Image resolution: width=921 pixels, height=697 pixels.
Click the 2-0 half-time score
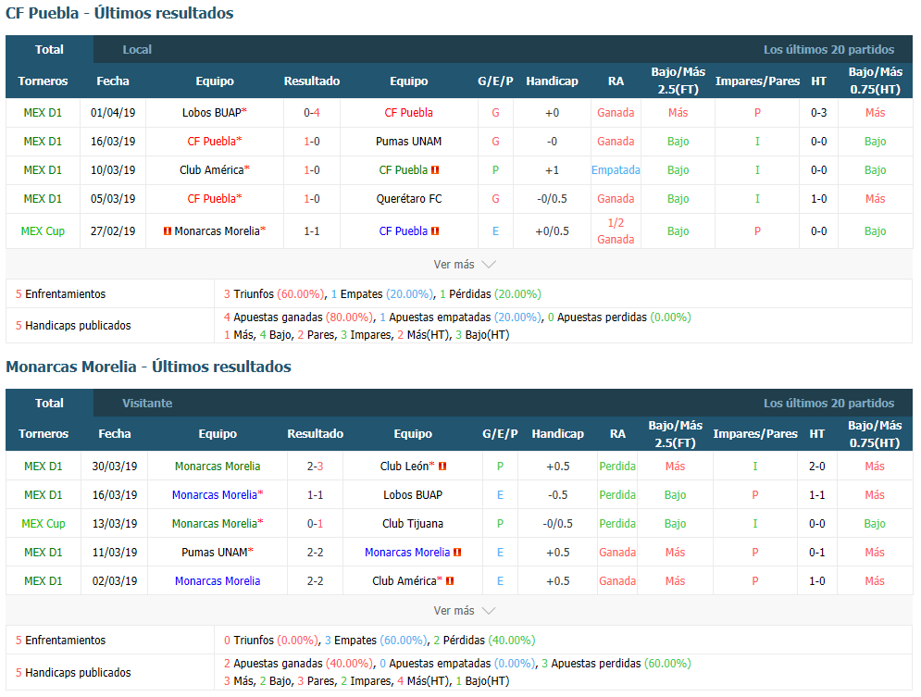[x=817, y=467]
